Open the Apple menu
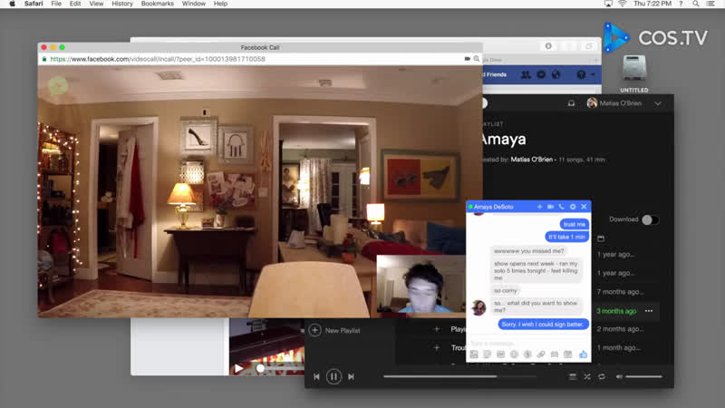 12,4
